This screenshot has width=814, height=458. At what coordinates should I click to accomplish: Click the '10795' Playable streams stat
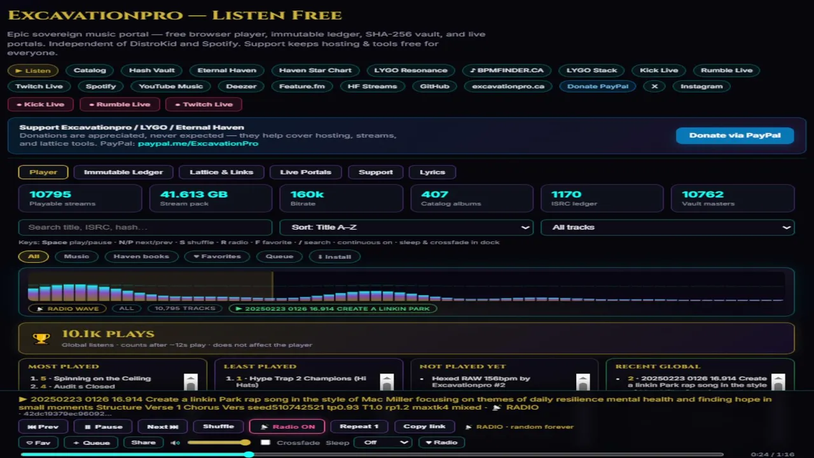[80, 198]
